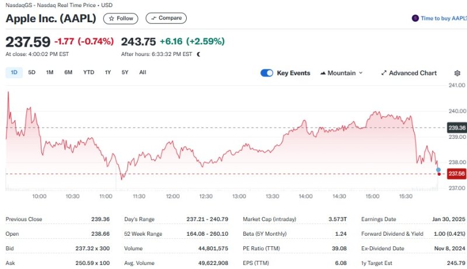Open the Time to buy AAPL link
The height and width of the screenshot is (269, 467).
pyautogui.click(x=443, y=18)
